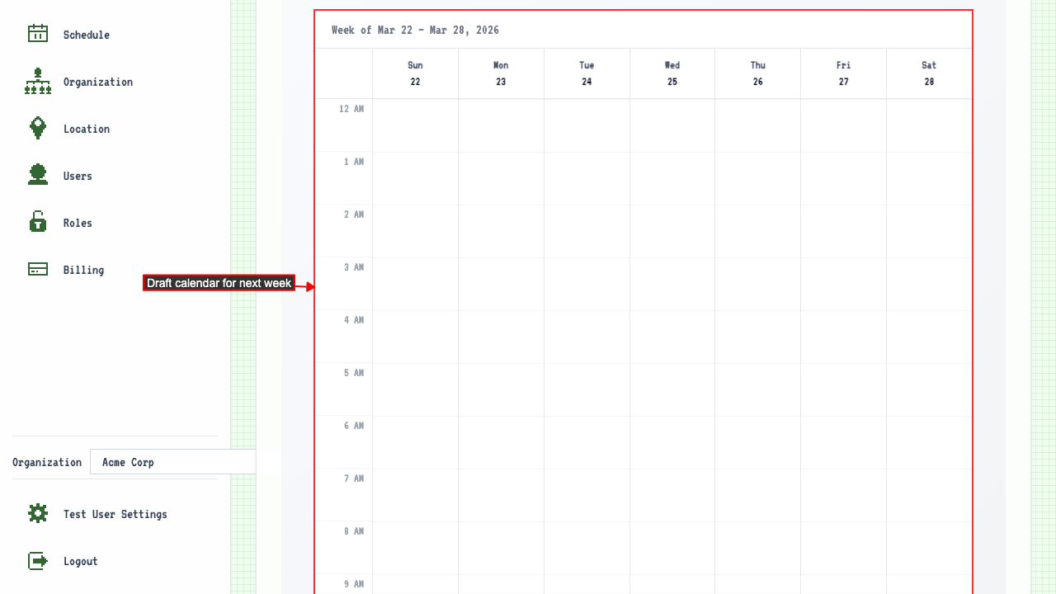The height and width of the screenshot is (594, 1056).
Task: Select the Monday 12 AM calendar slot
Action: pos(501,124)
